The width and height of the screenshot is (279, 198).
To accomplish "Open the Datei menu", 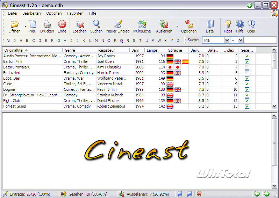I will click(x=13, y=13).
